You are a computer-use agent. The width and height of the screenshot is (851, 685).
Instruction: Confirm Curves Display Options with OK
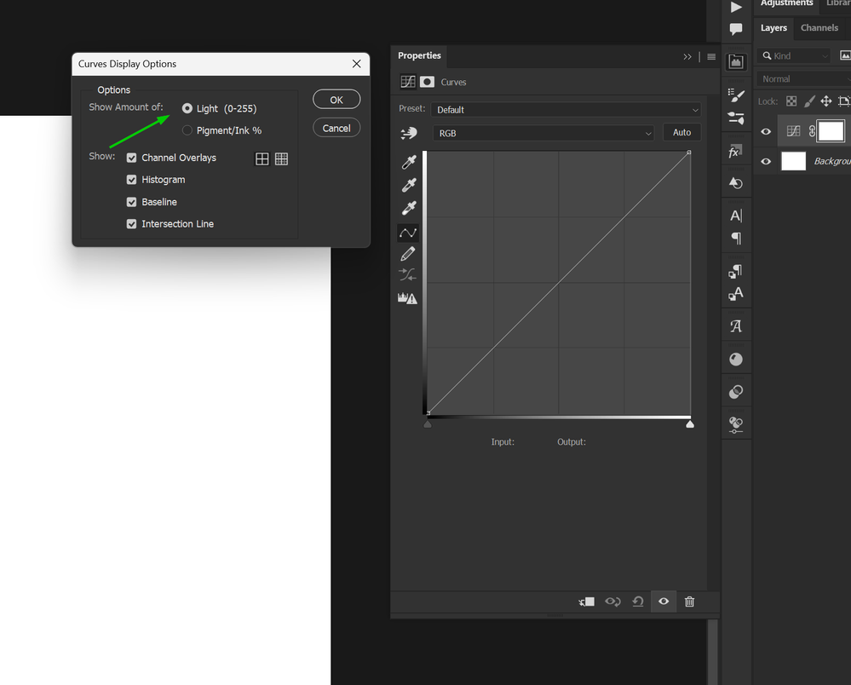(x=336, y=100)
